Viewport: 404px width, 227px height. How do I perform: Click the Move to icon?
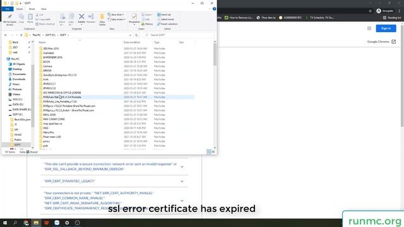(62, 20)
